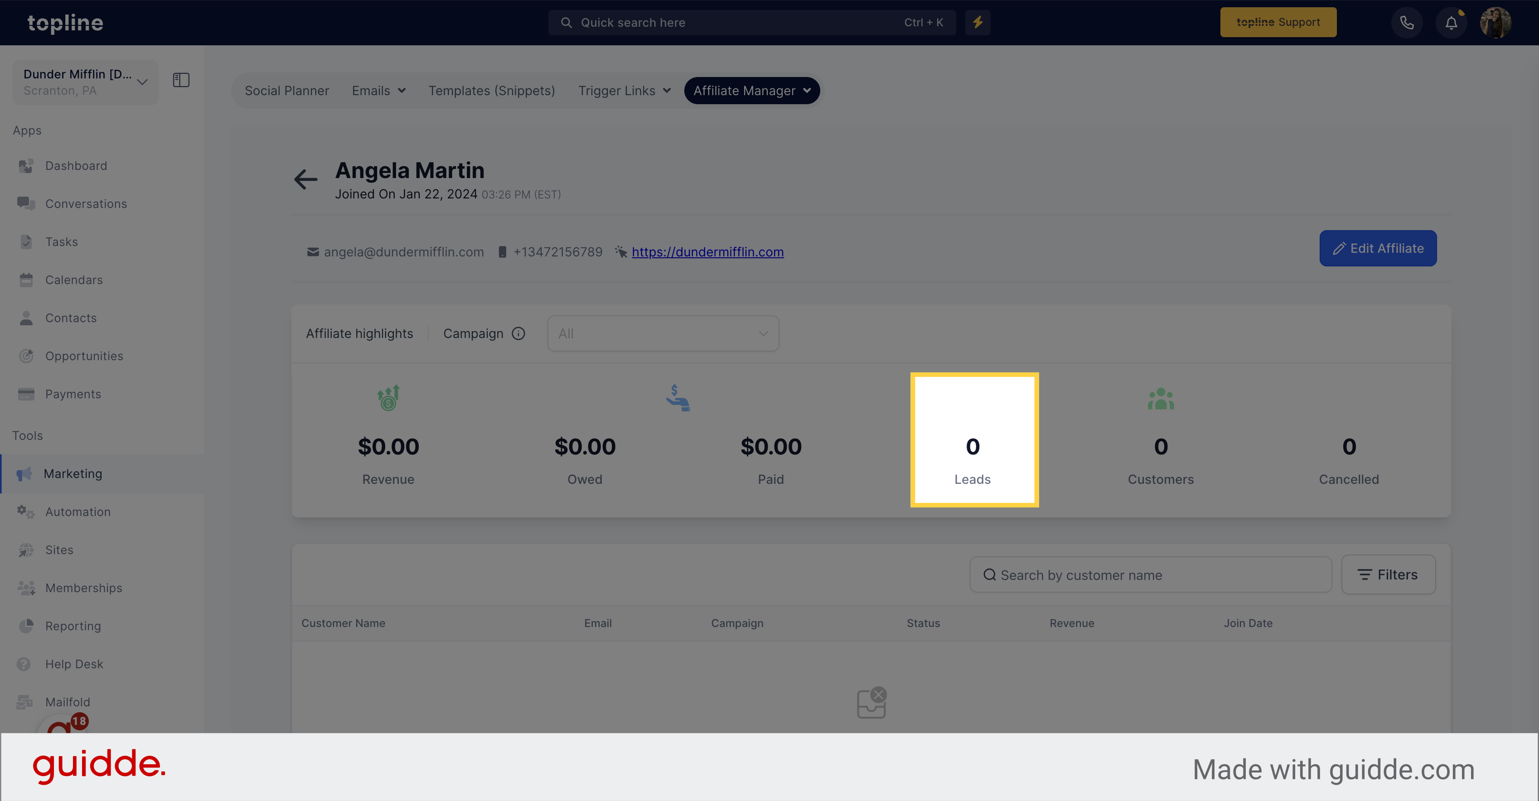Expand the Trigger Links dropdown tab
The width and height of the screenshot is (1539, 801).
click(x=624, y=91)
